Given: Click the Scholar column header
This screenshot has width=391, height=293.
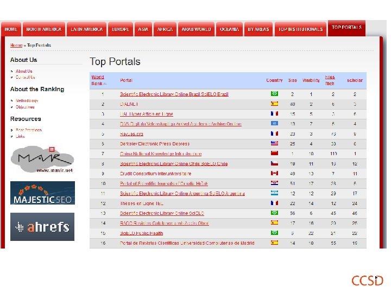Looking at the screenshot, I should click(355, 80).
